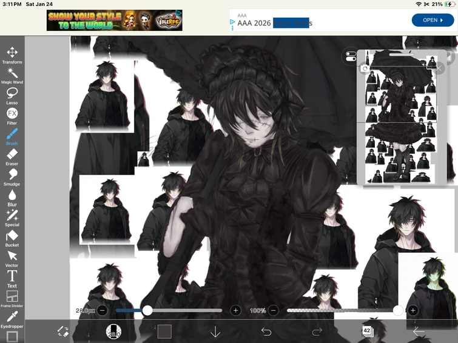Tap the back arrow to exit canvas
This screenshot has width=458, height=343.
click(419, 331)
